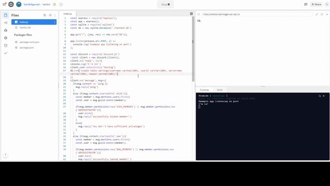Screen dimensions: 330x186
Task: Open package-lock.json file
Action: 29,42
